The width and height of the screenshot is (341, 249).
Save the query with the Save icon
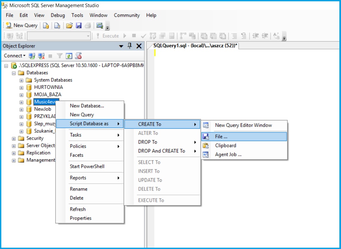click(x=79, y=25)
